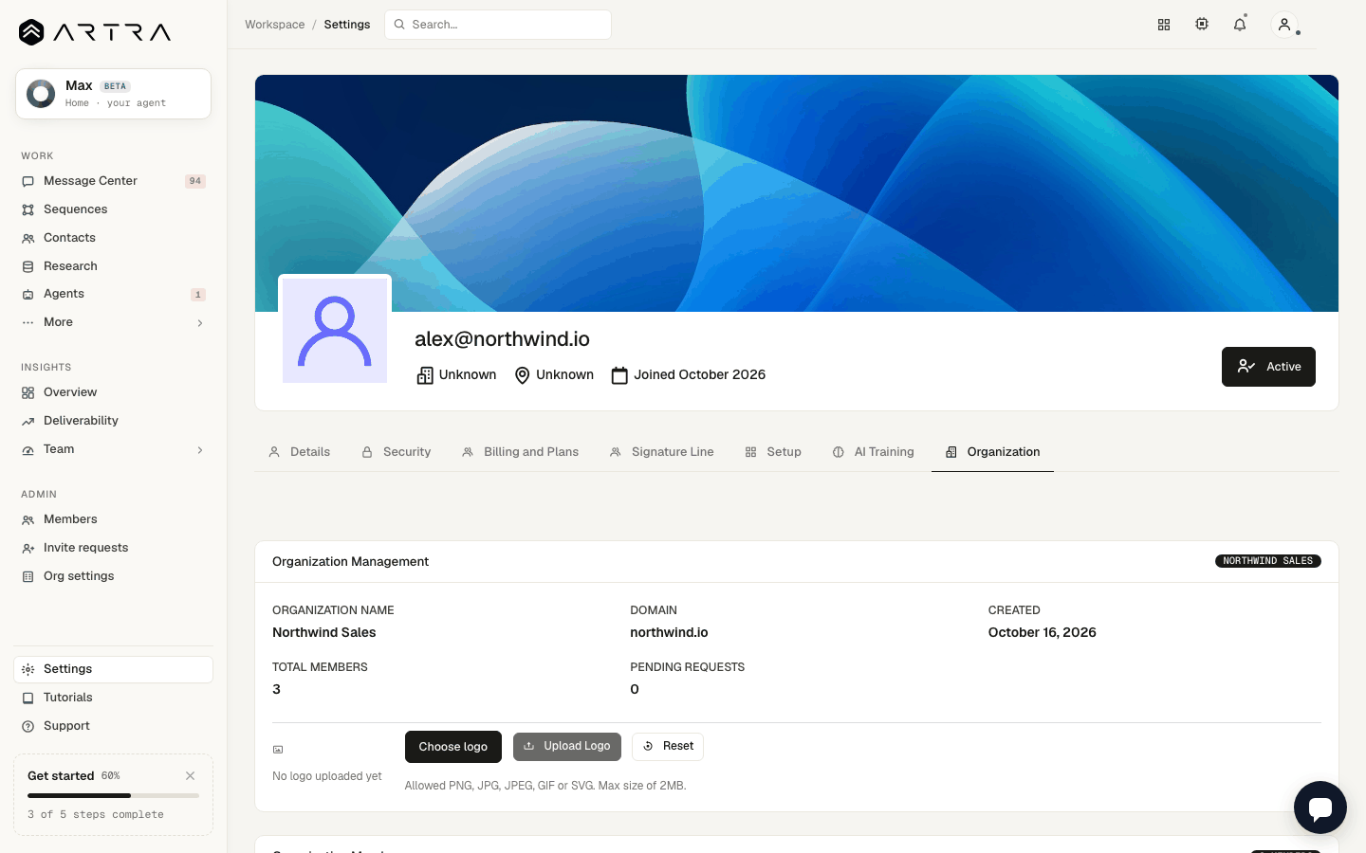Open Contacts in sidebar
Screen dimensions: 1366x853
[114, 238]
